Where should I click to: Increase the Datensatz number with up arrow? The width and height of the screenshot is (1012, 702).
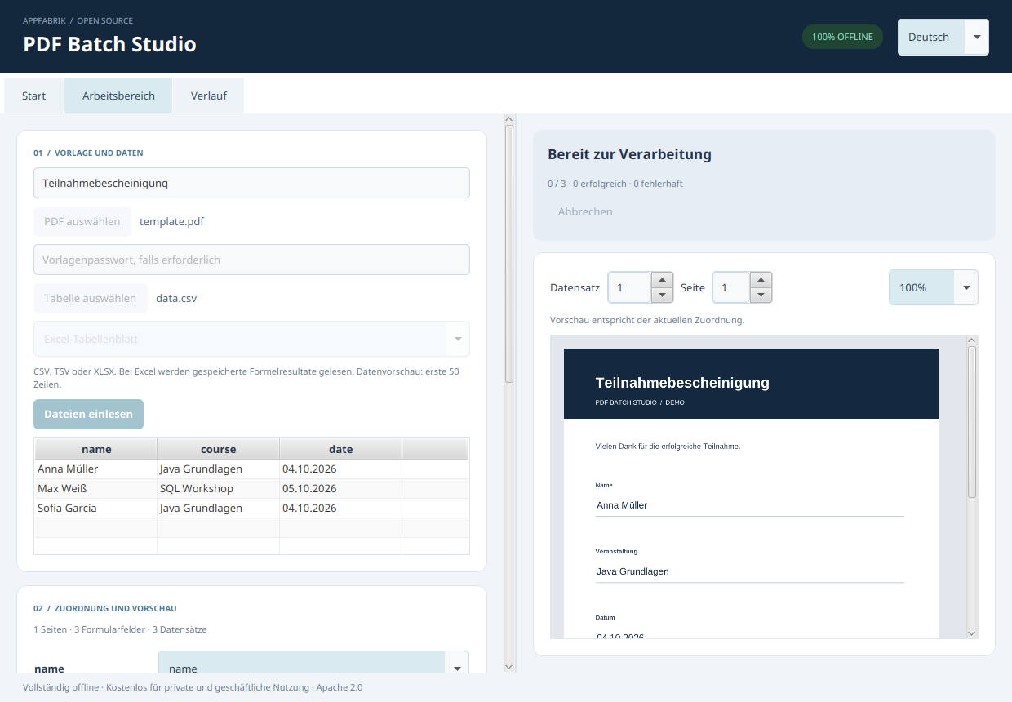pyautogui.click(x=662, y=280)
